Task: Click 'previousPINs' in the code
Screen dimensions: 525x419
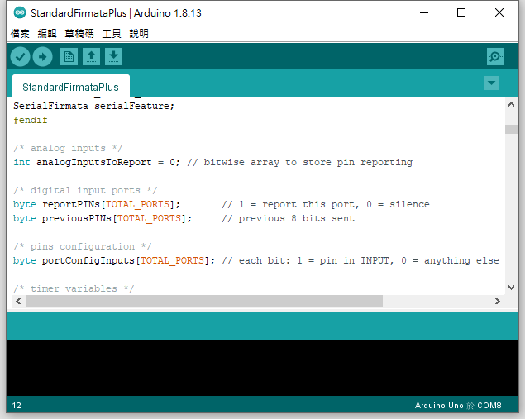Action: click(x=76, y=218)
